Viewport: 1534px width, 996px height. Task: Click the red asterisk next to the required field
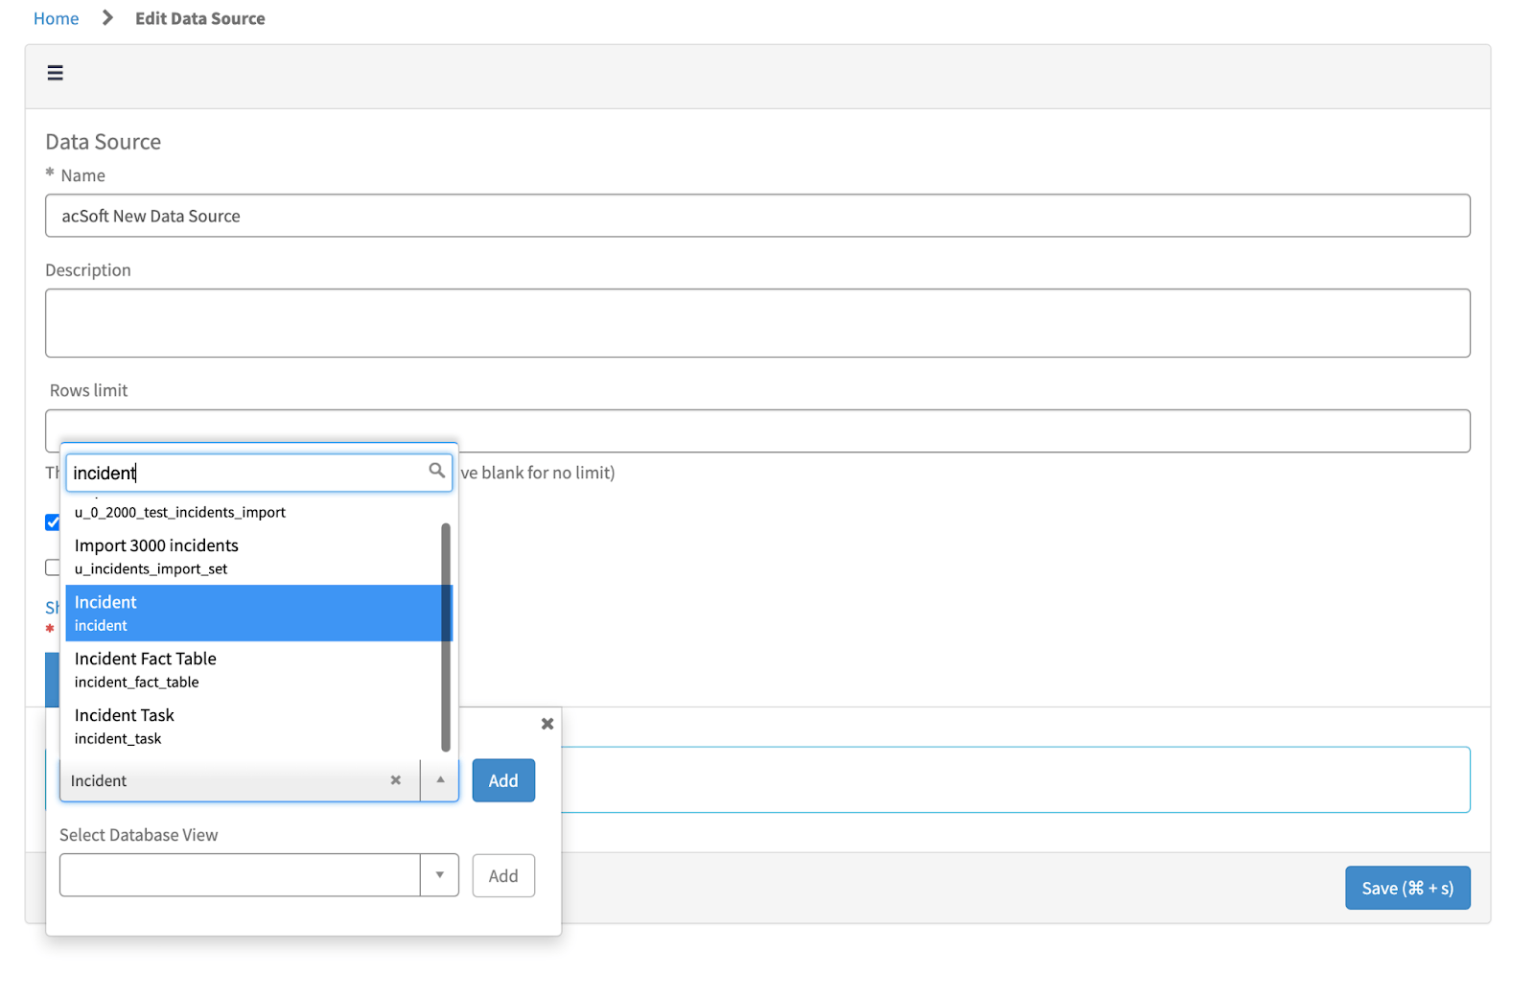point(50,629)
